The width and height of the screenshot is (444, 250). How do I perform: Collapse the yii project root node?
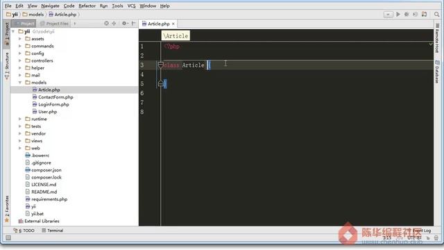click(13, 31)
